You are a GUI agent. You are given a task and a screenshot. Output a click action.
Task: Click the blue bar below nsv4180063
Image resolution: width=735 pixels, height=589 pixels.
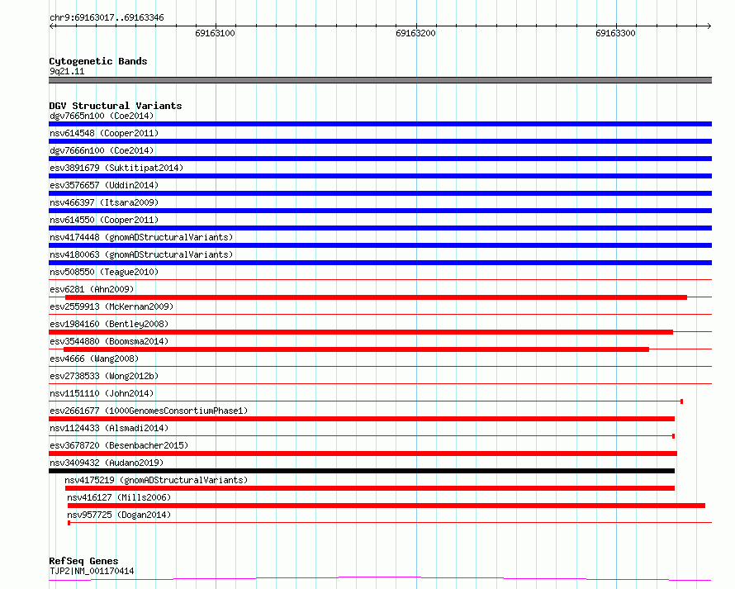pos(380,263)
